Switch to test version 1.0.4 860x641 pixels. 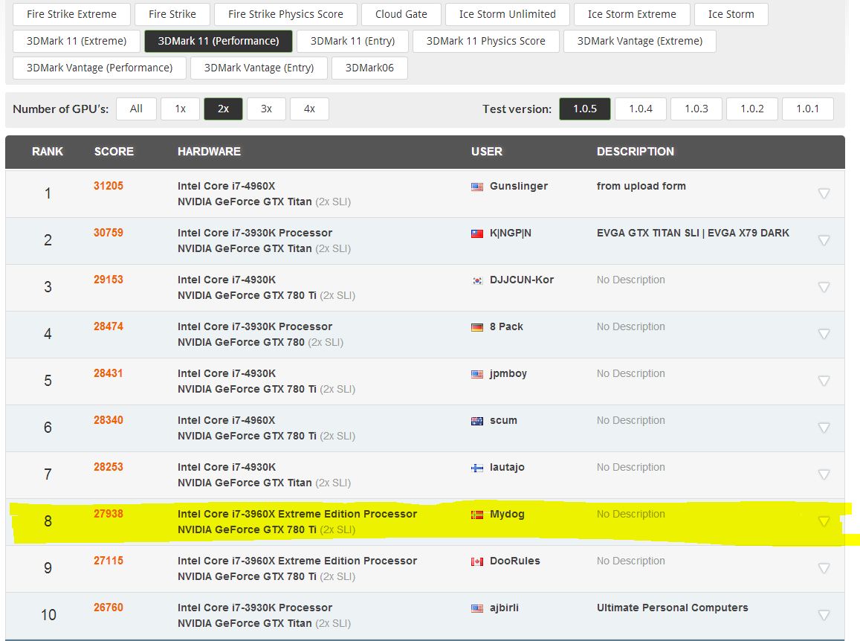coord(641,109)
